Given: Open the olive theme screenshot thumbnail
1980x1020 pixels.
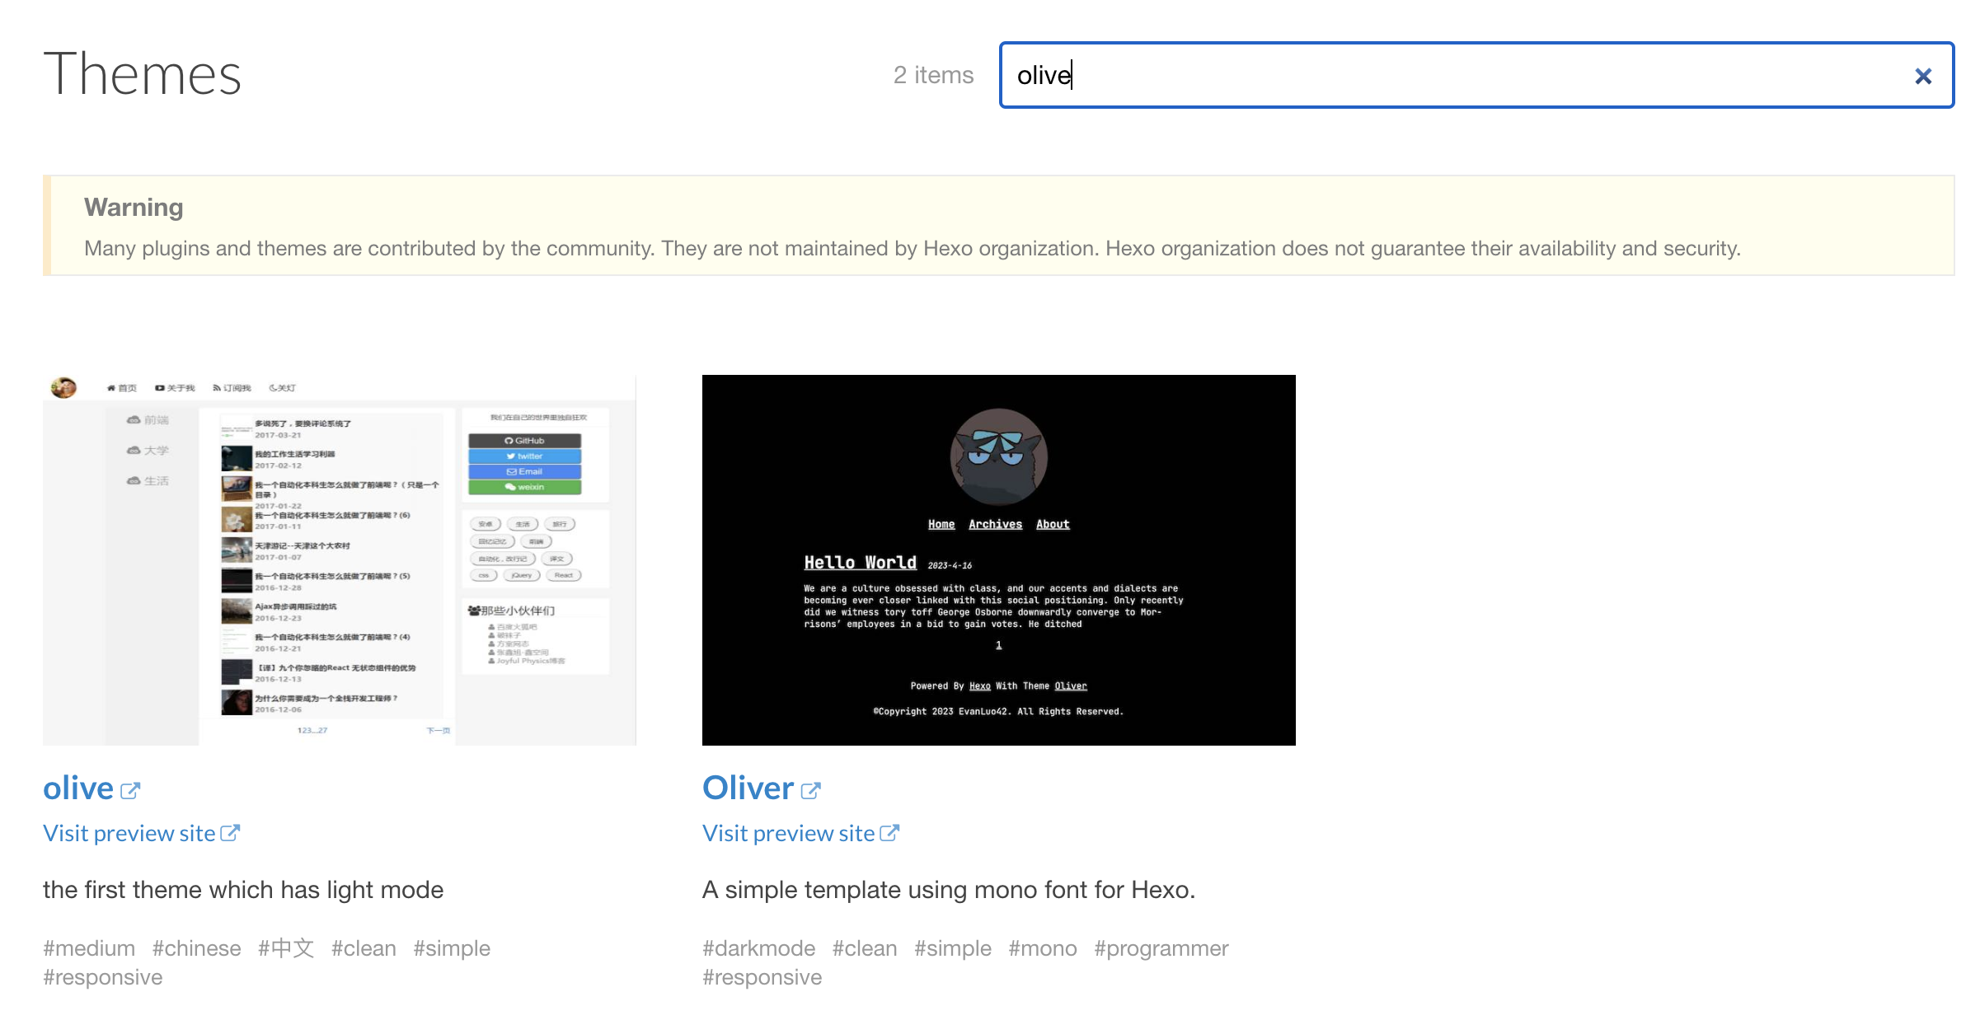Looking at the screenshot, I should (340, 560).
